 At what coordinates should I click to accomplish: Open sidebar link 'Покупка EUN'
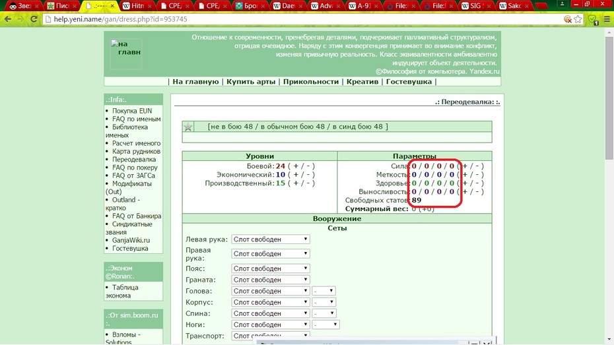coord(132,111)
